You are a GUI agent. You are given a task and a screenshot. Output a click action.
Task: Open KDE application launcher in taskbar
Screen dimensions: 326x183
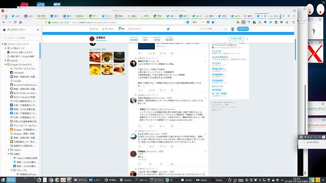coord(3,180)
